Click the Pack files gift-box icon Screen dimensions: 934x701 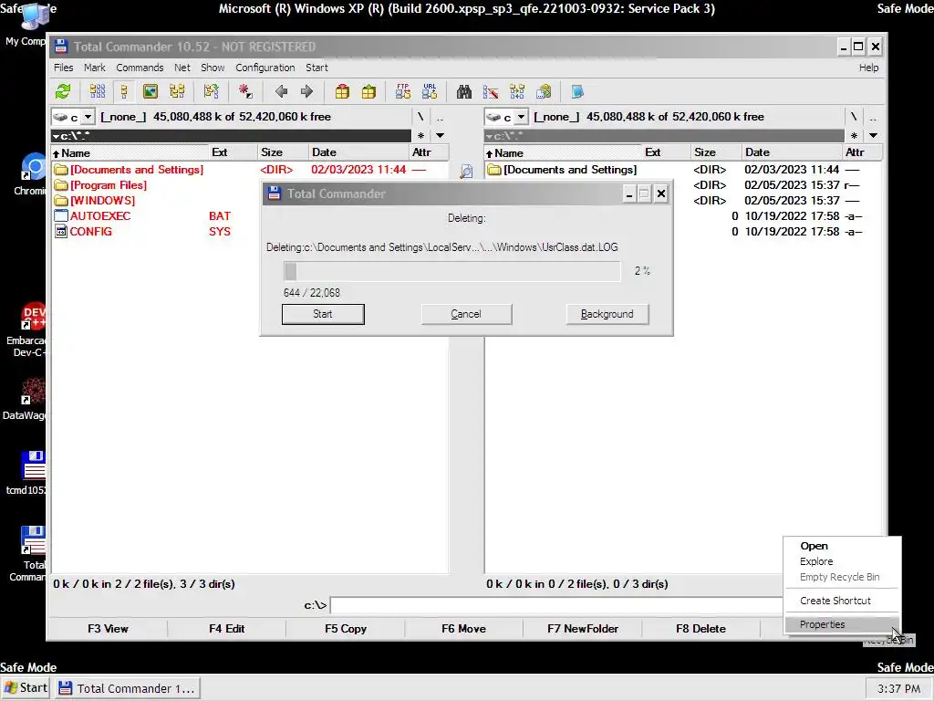[342, 91]
